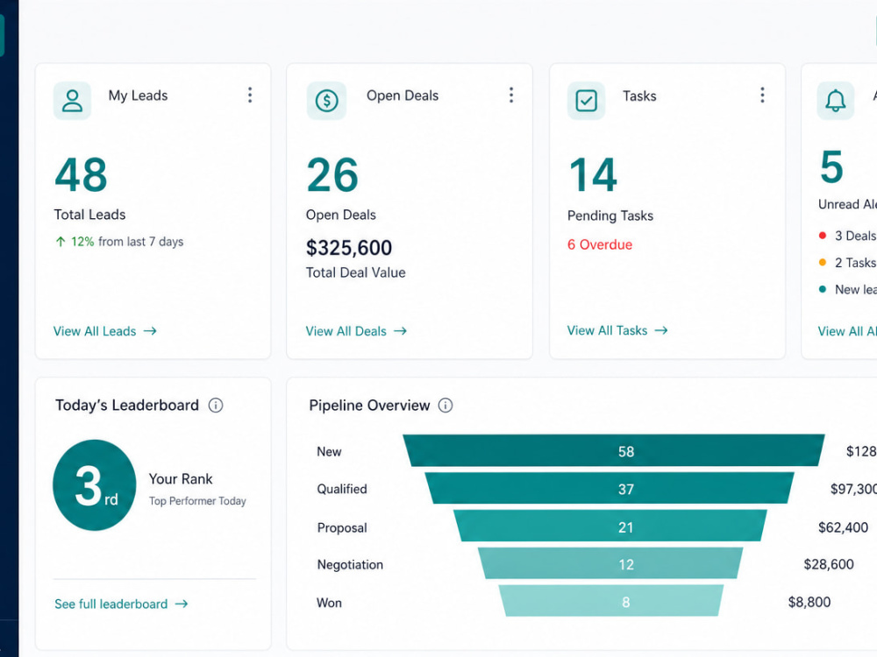
Task: Click the My Leads person icon
Action: pos(72,101)
